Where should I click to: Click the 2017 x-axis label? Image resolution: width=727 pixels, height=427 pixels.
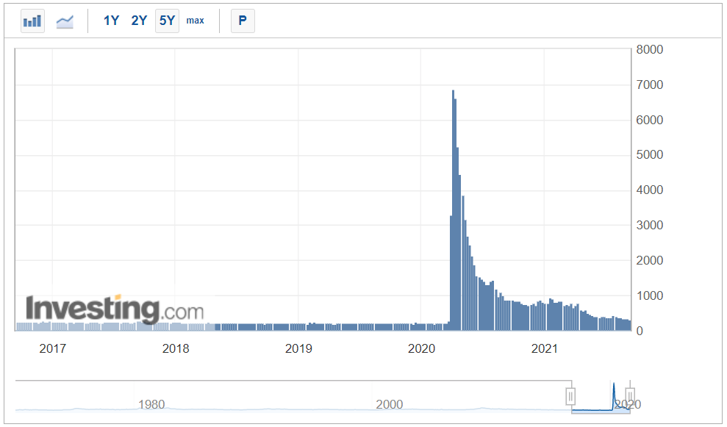tap(52, 348)
